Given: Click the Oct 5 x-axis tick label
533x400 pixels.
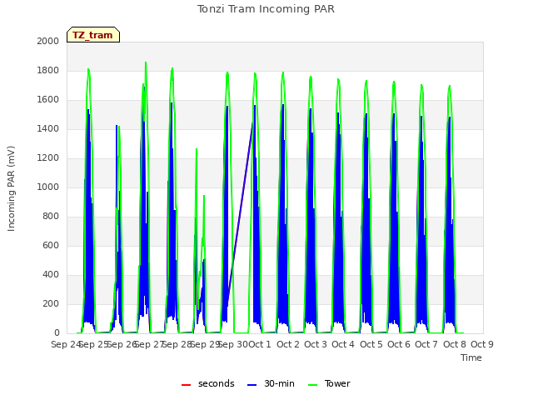Looking at the screenshot, I should click(x=371, y=344).
